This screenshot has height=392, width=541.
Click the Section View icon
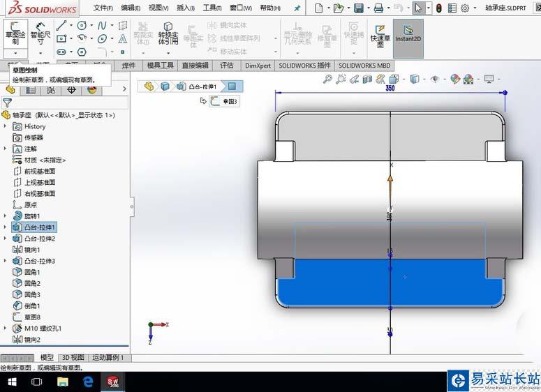point(367,79)
